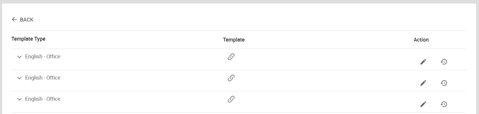View history of first template row
479x114 pixels.
tap(444, 62)
